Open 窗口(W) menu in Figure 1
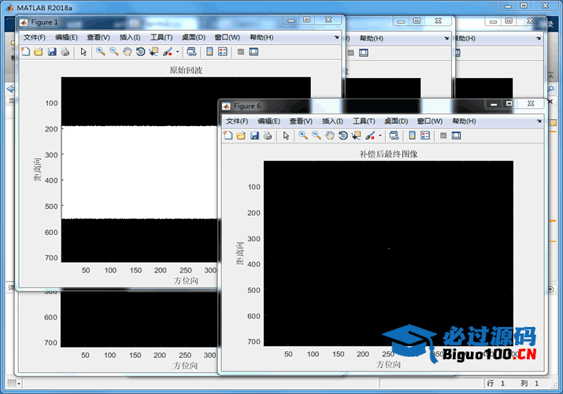Screen dimensions: 563x394 click(228, 37)
